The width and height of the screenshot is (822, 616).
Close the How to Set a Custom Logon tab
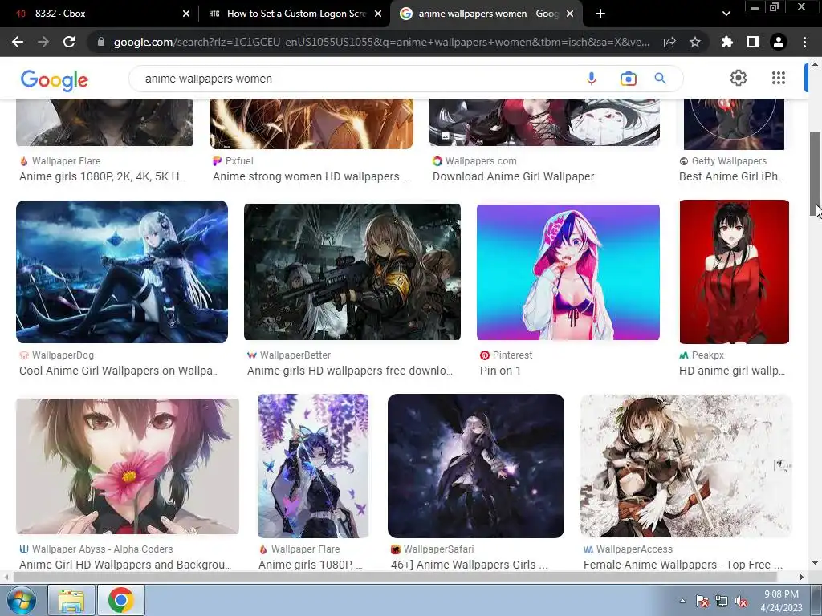[378, 14]
